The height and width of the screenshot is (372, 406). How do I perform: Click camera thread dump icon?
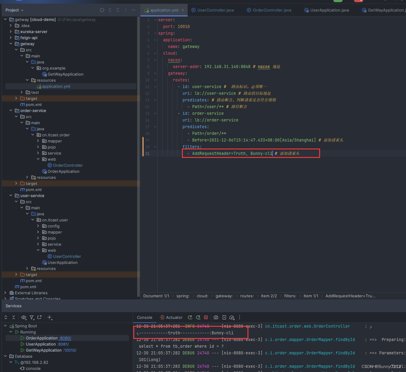216,317
